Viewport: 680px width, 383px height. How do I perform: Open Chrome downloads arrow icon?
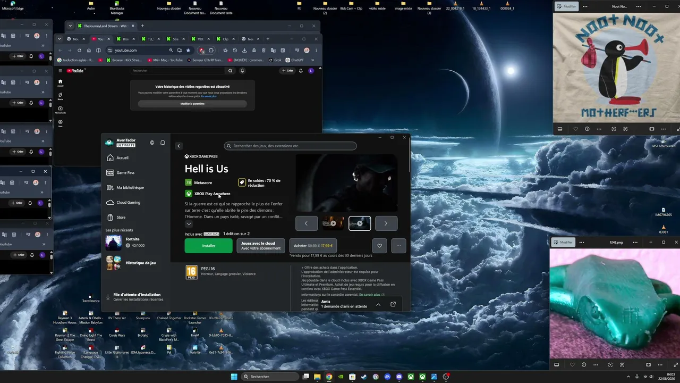click(x=244, y=51)
